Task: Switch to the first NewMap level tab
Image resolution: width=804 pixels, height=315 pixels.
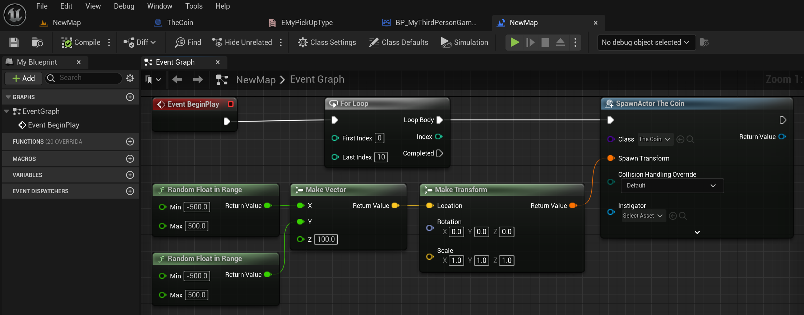Action: click(x=60, y=23)
